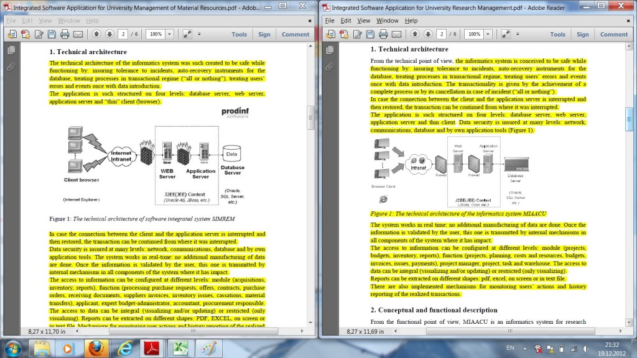637x358 pixels.
Task: Click page number field in Research Management window
Action: coord(442,35)
